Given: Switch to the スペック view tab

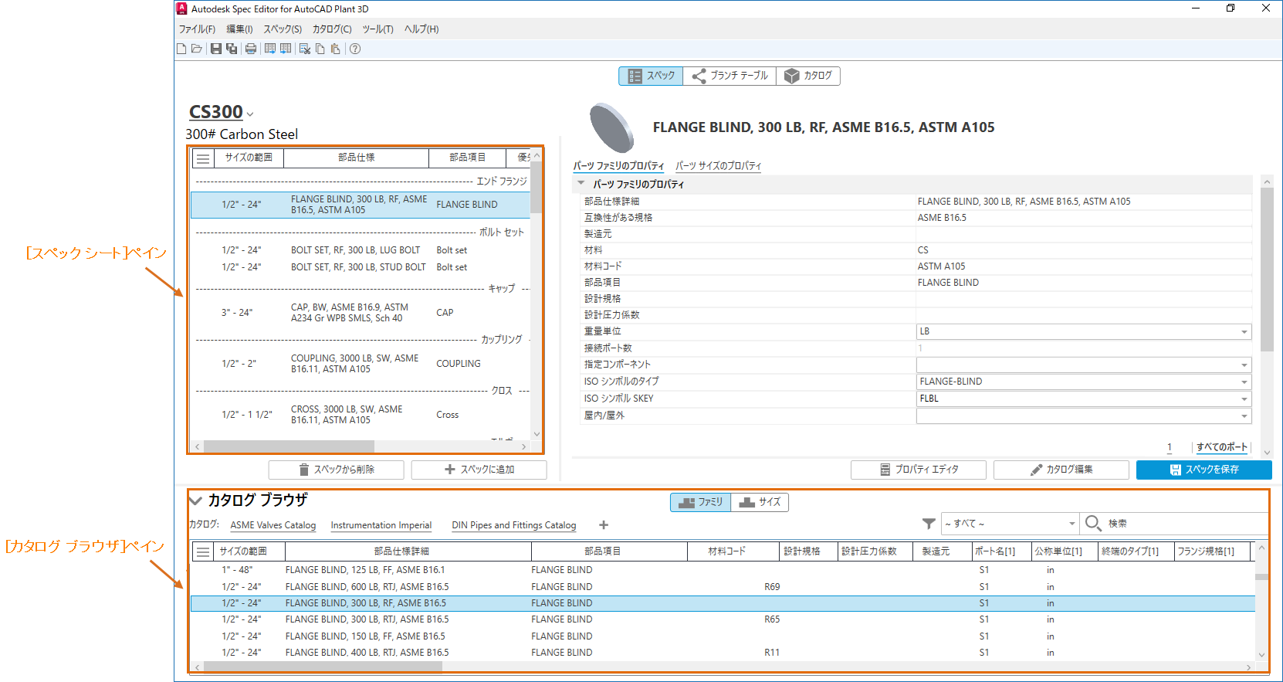Looking at the screenshot, I should click(652, 76).
